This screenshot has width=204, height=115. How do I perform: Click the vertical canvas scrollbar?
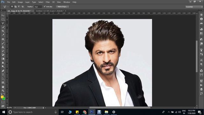[197, 56]
